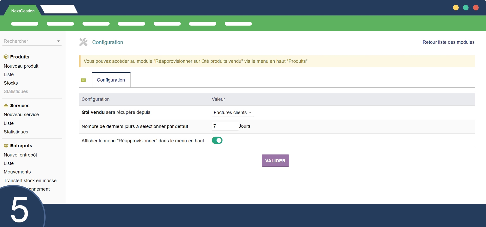The width and height of the screenshot is (486, 227).
Task: Open Transfert stock en masse
Action: pyautogui.click(x=30, y=181)
